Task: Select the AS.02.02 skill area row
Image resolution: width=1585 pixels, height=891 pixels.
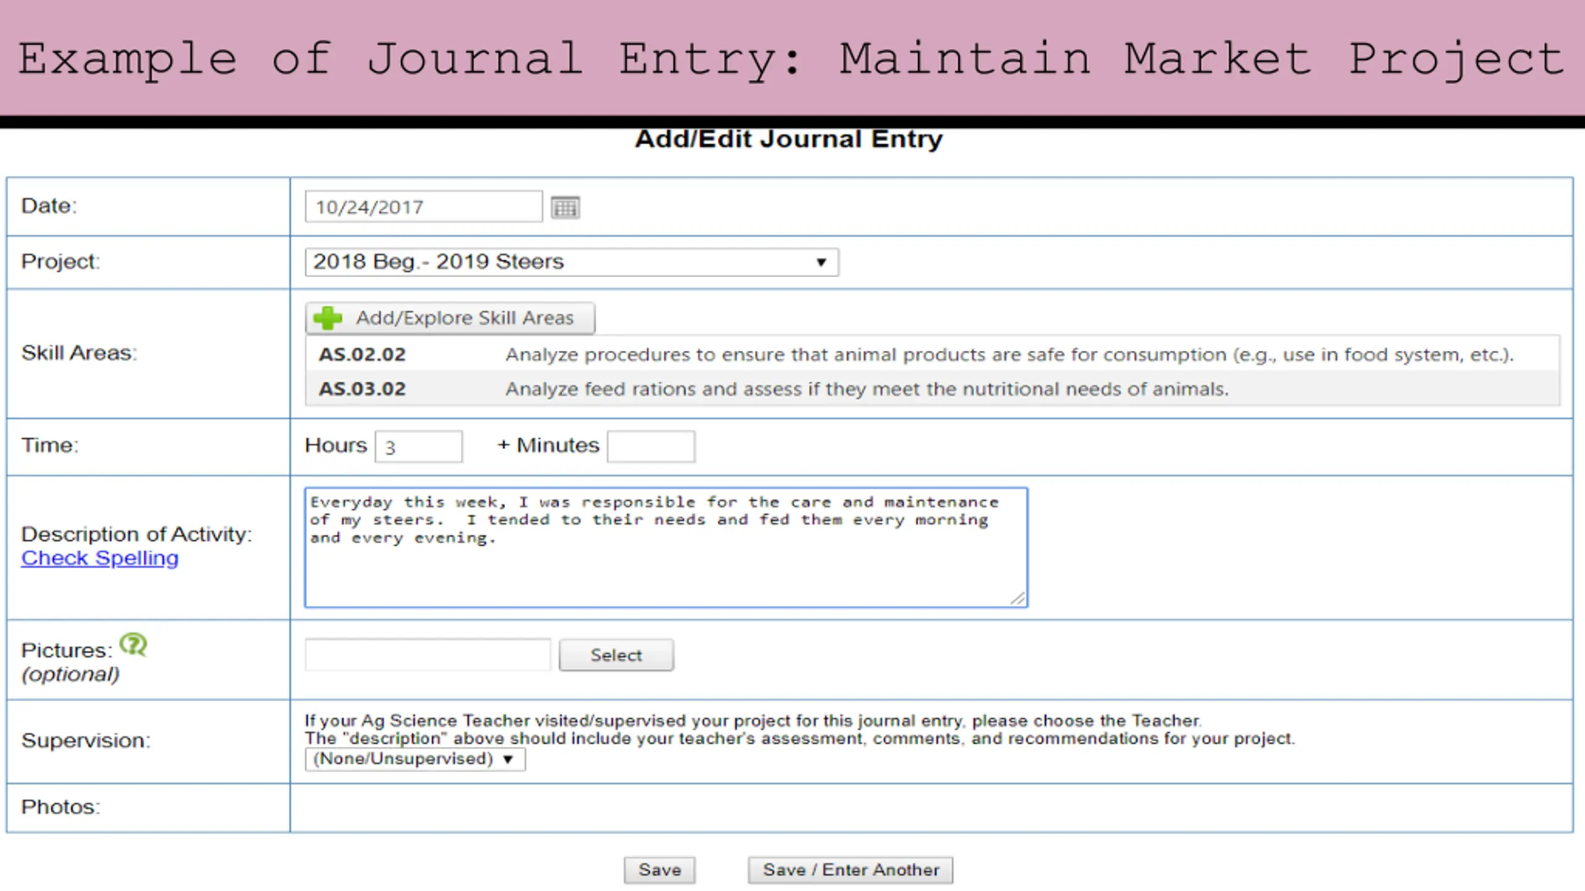Action: [x=932, y=355]
